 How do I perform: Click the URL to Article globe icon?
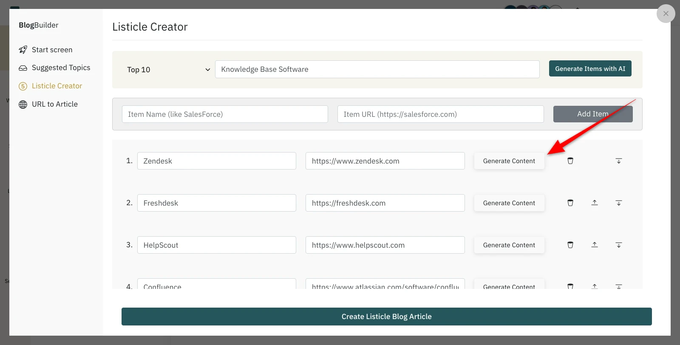click(23, 105)
